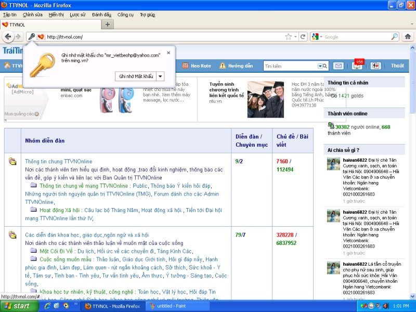This screenshot has height=312, width=416.
Task: Click the Thoát logout link
Action: click(397, 66)
